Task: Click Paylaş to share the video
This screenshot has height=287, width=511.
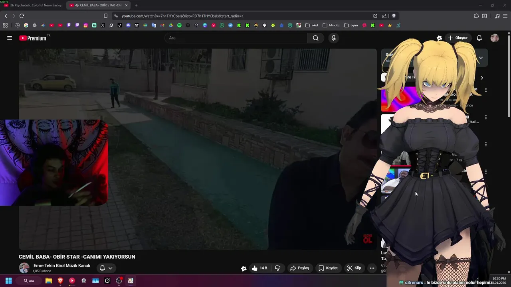Action: (299, 268)
